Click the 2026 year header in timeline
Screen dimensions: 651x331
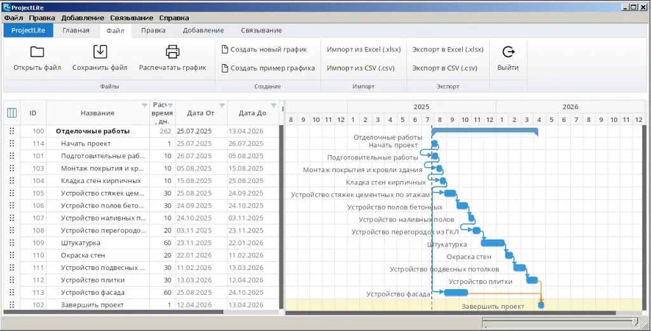point(570,107)
